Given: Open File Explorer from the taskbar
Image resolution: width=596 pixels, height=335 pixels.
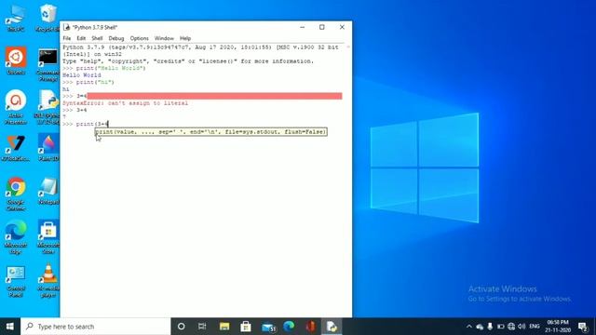Looking at the screenshot, I should click(224, 327).
